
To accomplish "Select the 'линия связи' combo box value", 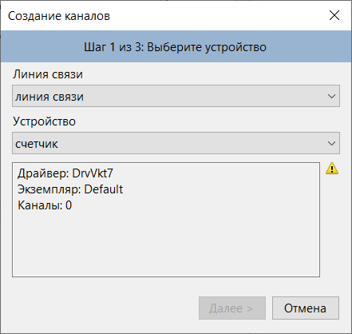I will pyautogui.click(x=176, y=96).
